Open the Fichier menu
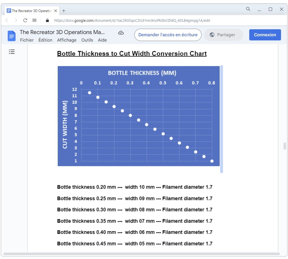Viewport: 288px width, 259px height. 27,40
